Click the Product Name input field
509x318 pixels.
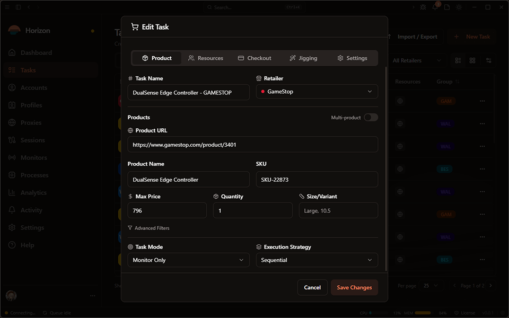pos(188,180)
